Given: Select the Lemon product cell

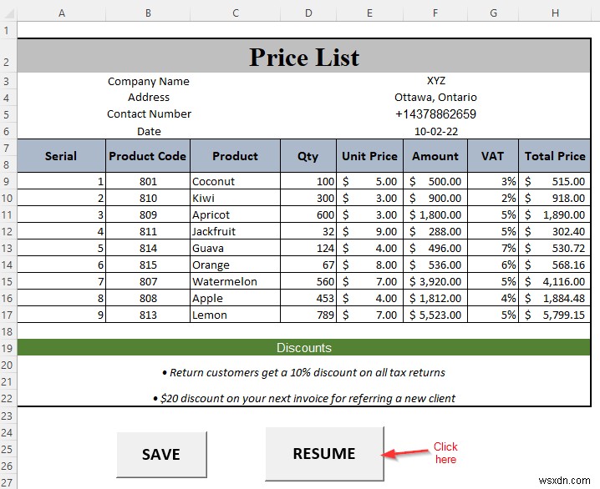Looking at the screenshot, I should (x=236, y=315).
